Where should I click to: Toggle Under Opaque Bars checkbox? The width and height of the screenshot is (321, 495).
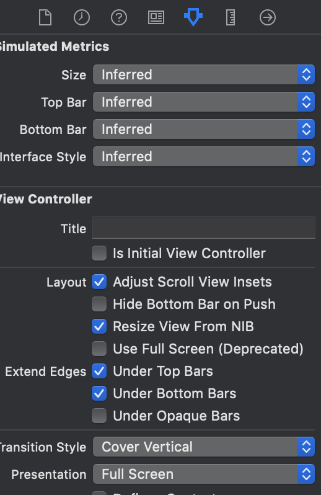[x=99, y=416]
